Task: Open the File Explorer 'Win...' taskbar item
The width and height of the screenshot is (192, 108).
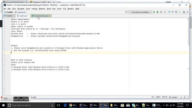Action: pyautogui.click(x=114, y=105)
